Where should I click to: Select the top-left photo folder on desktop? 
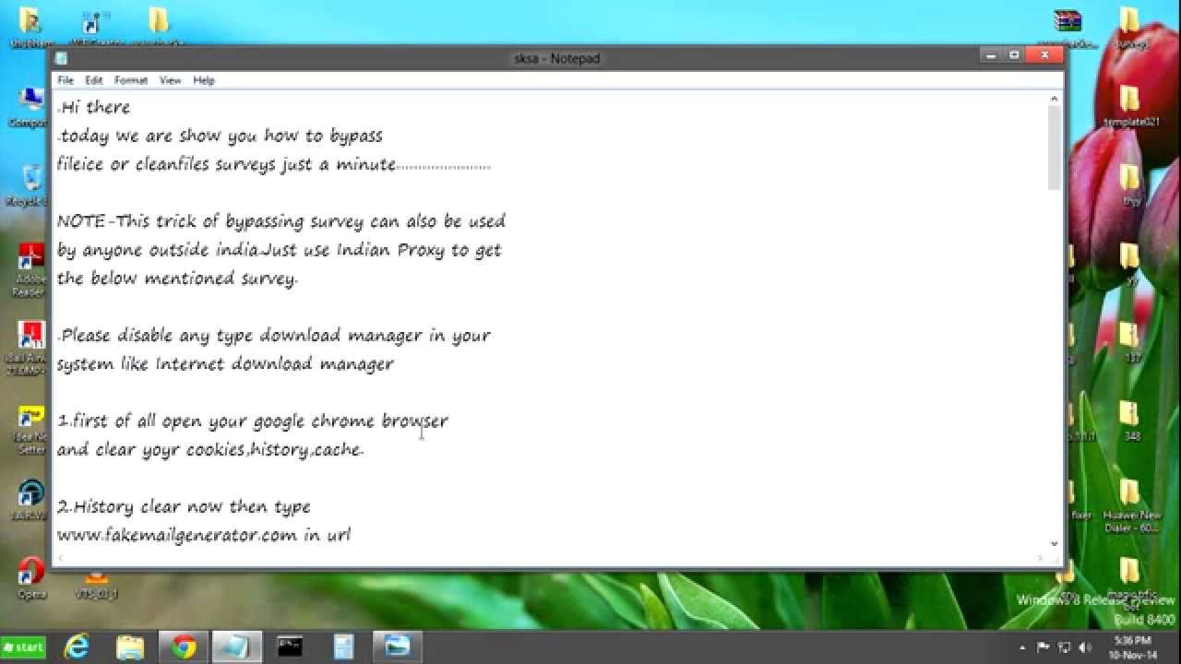[30, 25]
